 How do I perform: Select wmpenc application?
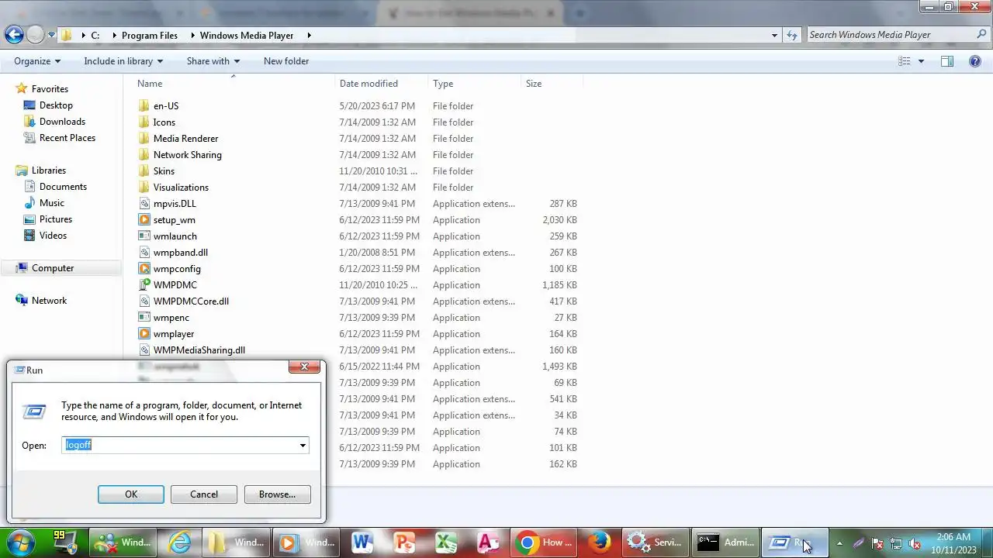tap(171, 318)
